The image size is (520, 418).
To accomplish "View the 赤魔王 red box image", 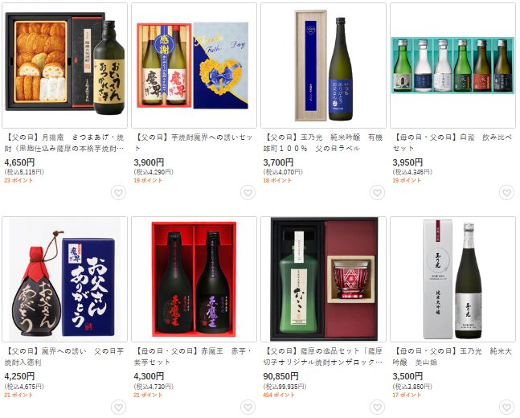I will (194, 279).
